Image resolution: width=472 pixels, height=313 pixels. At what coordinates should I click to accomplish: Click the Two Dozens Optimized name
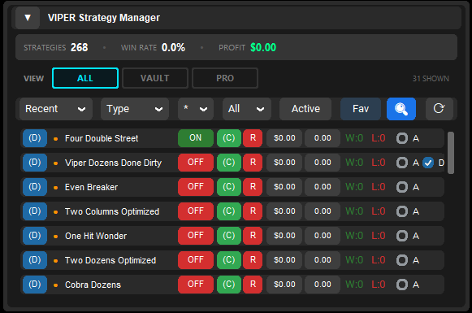(x=110, y=260)
